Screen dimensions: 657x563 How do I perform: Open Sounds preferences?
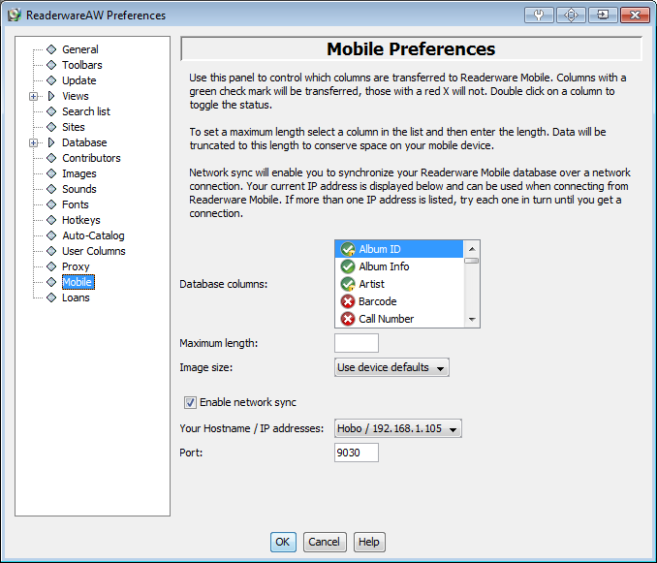[79, 189]
